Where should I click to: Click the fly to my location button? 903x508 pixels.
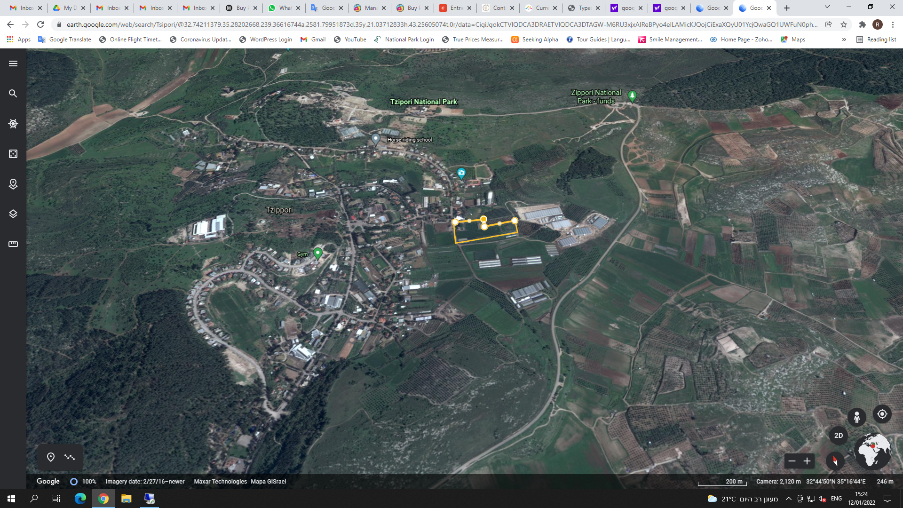882,414
